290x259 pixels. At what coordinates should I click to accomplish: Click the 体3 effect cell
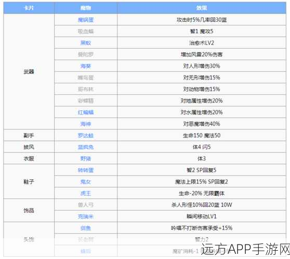point(202,159)
